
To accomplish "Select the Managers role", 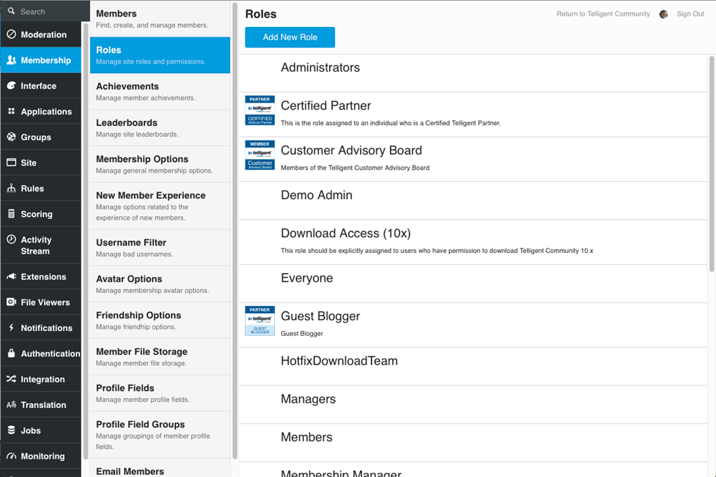I will pyautogui.click(x=473, y=405).
